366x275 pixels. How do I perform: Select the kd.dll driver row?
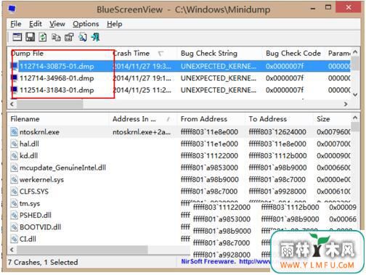tap(180, 156)
